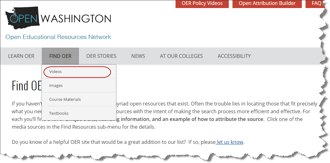Select the ACCESSIBILITY menu item
Screen dimensions: 330x163
coord(234,56)
